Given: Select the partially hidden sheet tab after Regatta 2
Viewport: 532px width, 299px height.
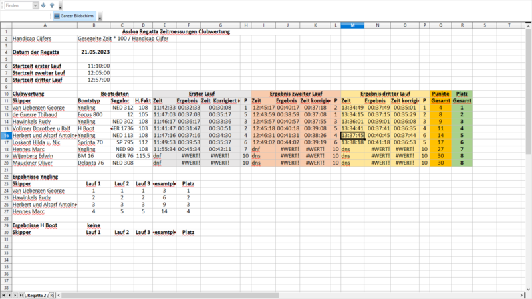Looking at the screenshot, I should click(x=52, y=296).
